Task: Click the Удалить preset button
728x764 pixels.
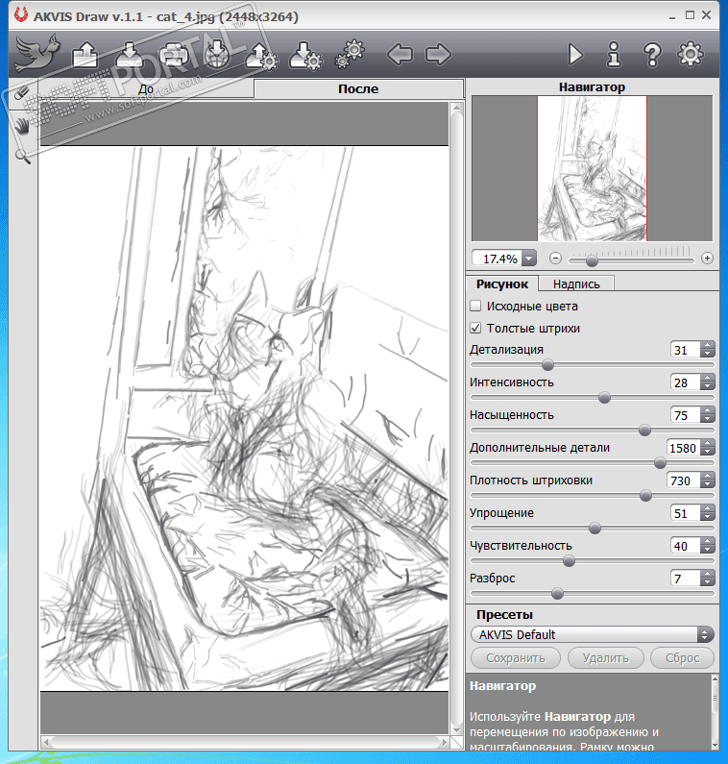Action: coord(605,657)
